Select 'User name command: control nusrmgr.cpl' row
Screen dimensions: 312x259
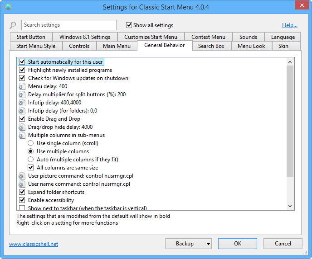click(79, 184)
